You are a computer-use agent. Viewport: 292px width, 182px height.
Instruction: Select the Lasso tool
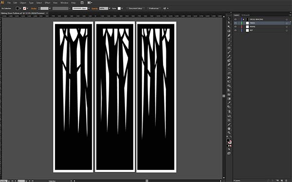pos(229,31)
